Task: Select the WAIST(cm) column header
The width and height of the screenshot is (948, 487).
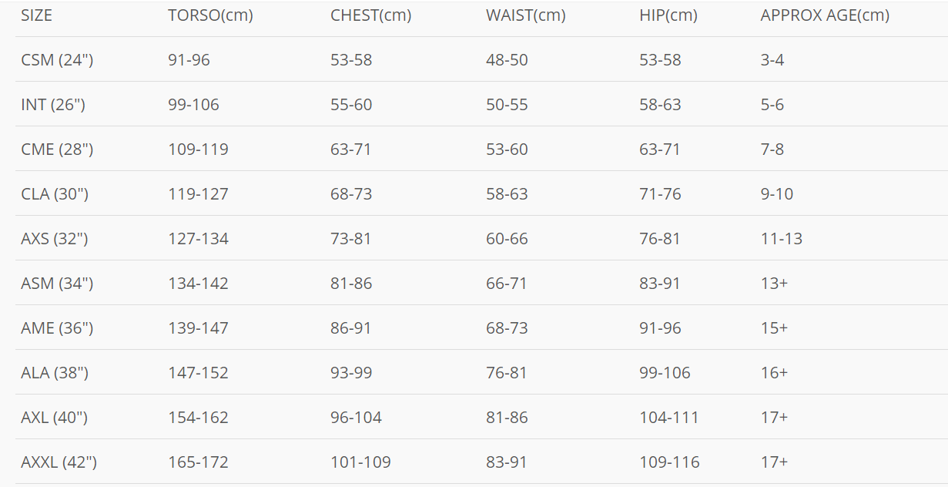Action: coord(525,15)
